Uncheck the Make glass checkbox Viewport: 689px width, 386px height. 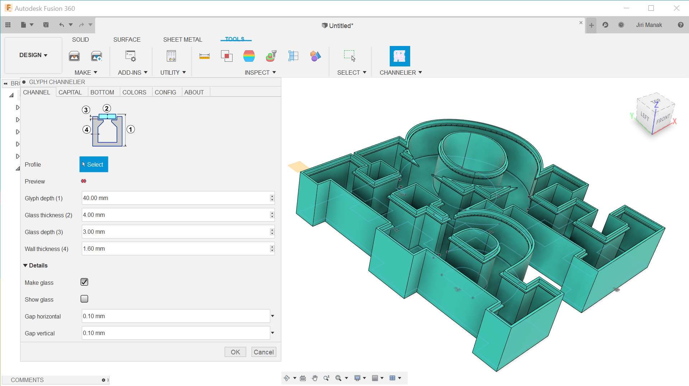click(84, 282)
